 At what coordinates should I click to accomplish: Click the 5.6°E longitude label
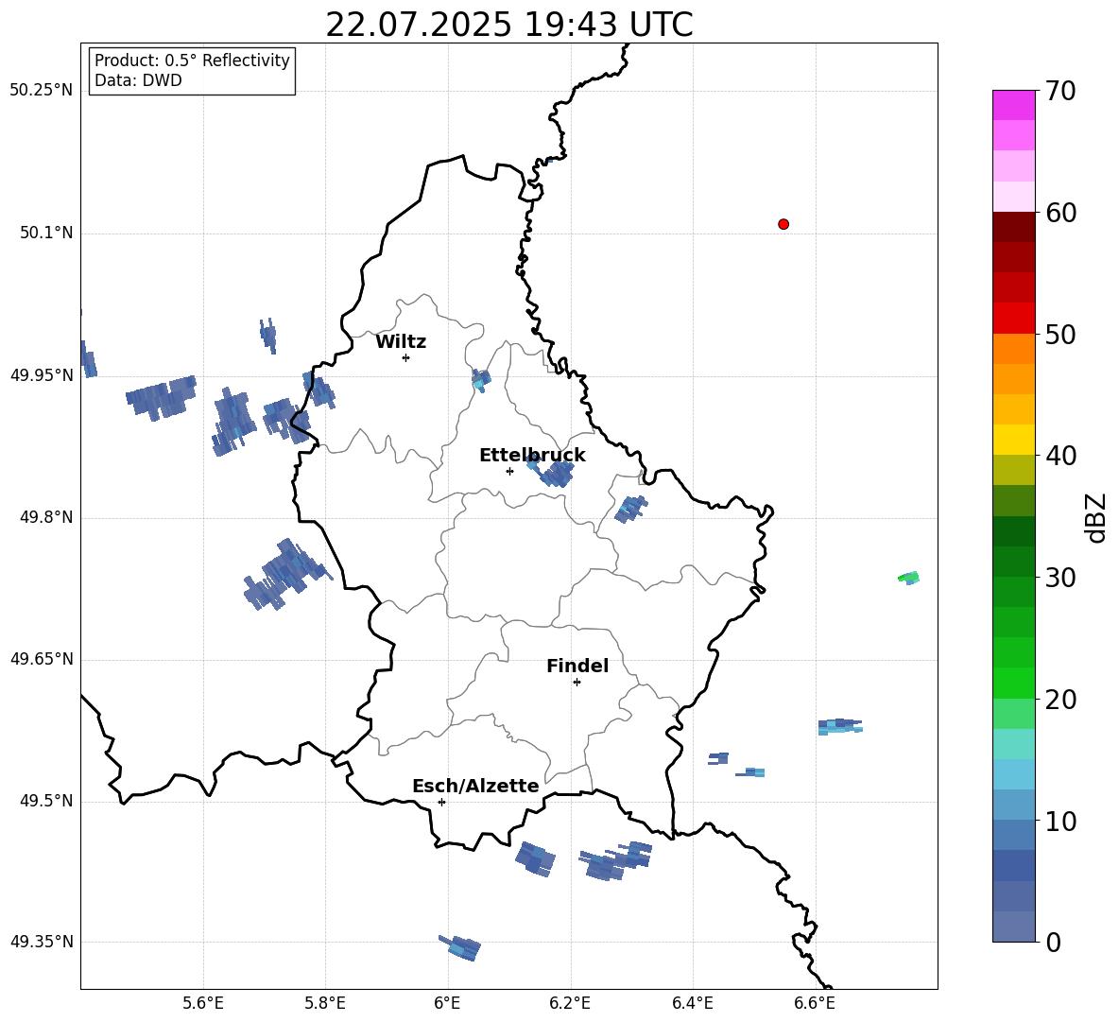203,1003
